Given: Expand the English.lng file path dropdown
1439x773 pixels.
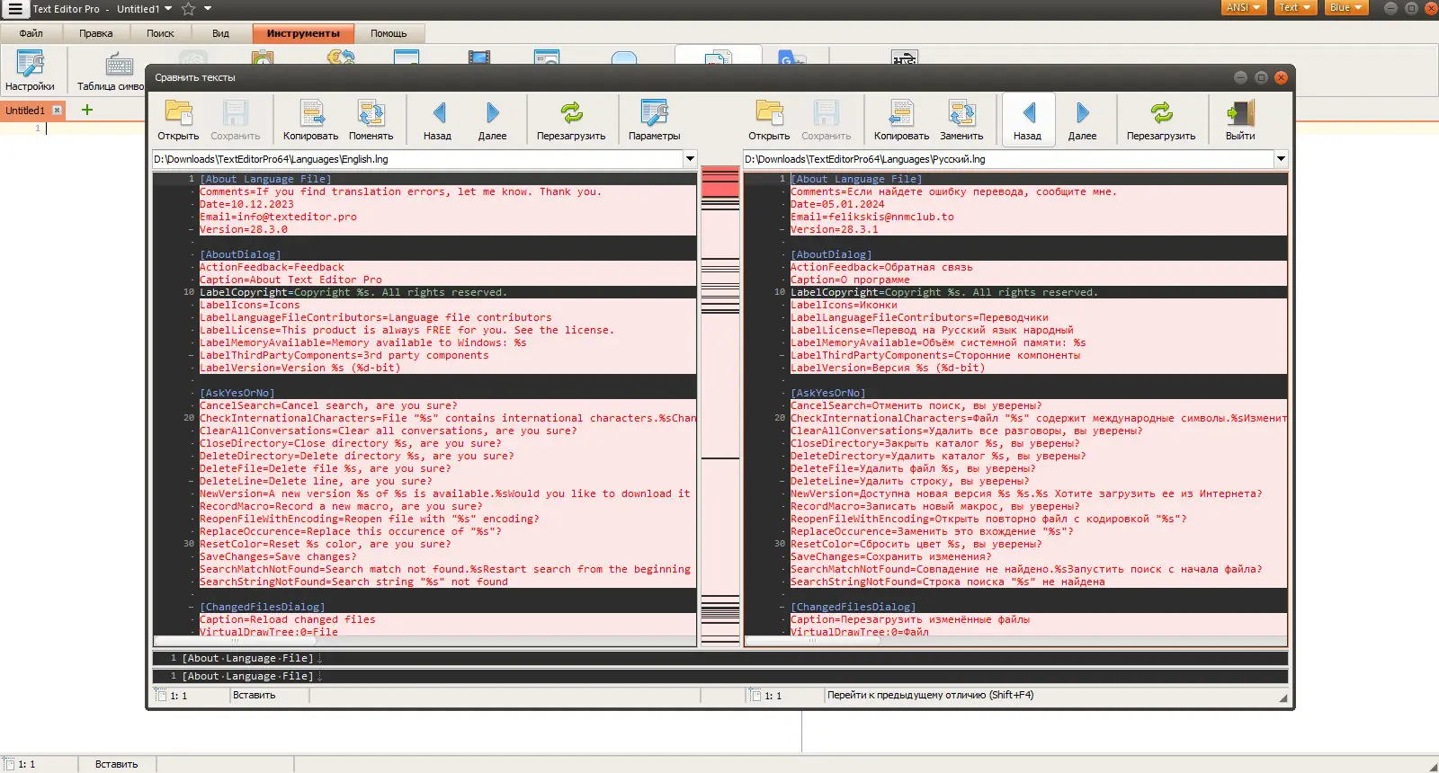Looking at the screenshot, I should 690,159.
